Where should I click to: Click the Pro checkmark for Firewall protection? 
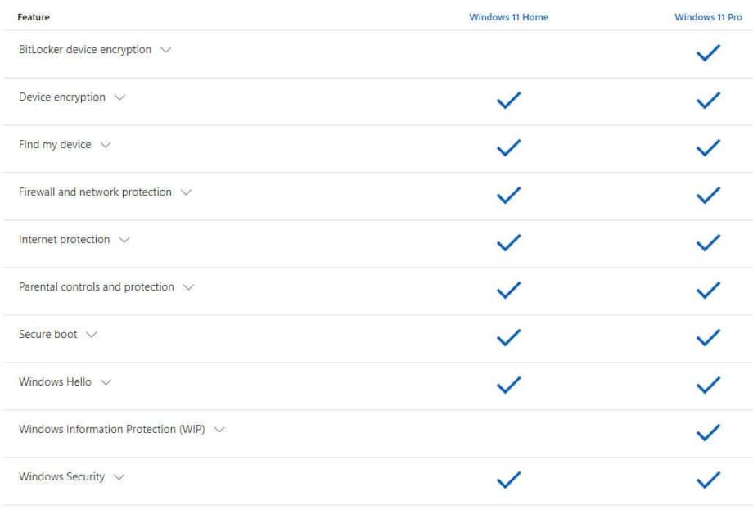(708, 195)
